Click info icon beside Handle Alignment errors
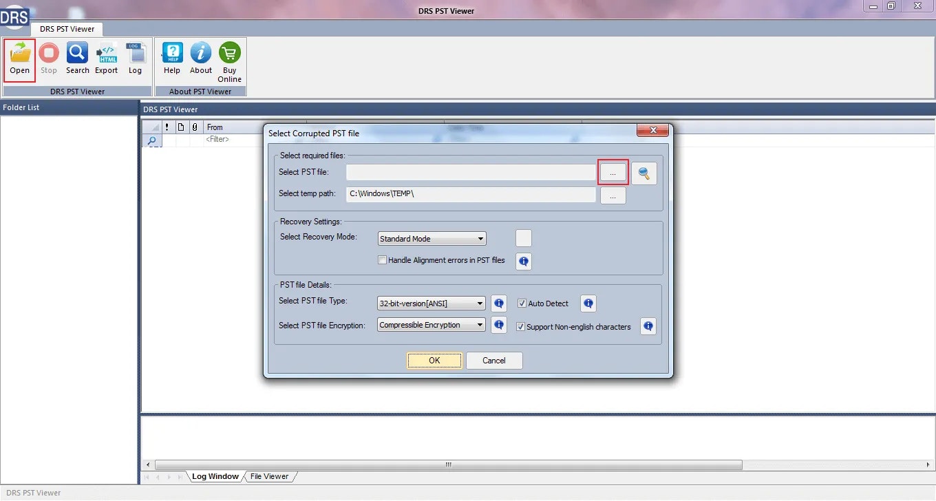Image resolution: width=936 pixels, height=501 pixels. pyautogui.click(x=524, y=262)
